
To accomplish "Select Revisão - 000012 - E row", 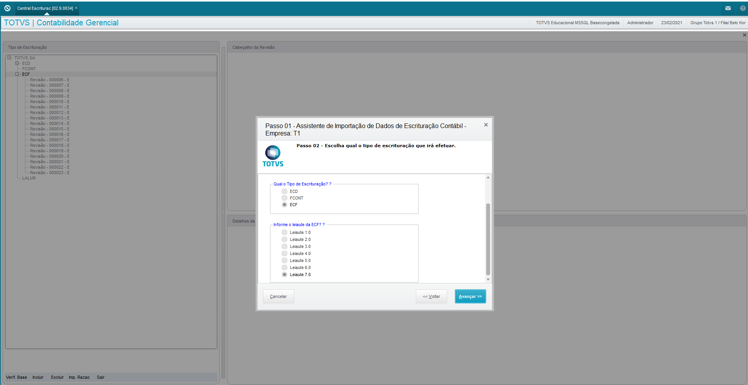I will point(50,112).
